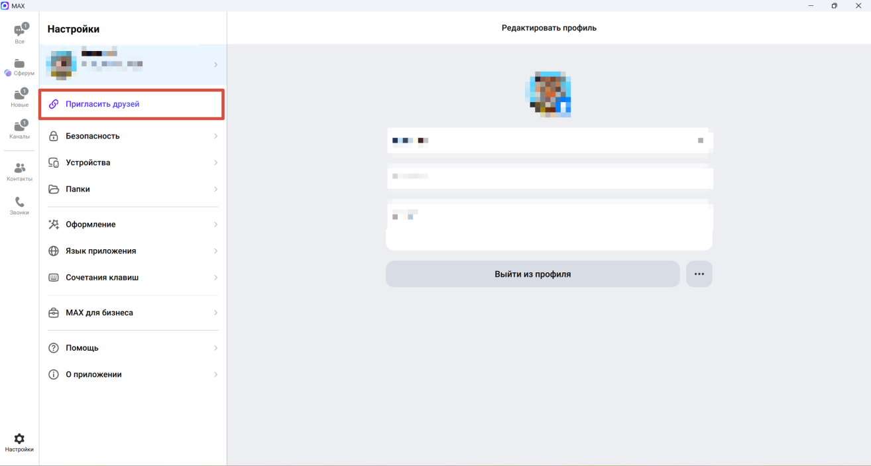Image resolution: width=871 pixels, height=466 pixels.
Task: Click the keyboard icon for Сочетания клавиш
Action: pos(54,278)
